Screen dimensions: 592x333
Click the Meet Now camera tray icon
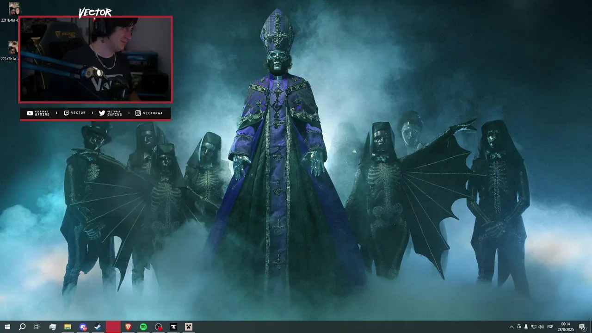pos(519,327)
